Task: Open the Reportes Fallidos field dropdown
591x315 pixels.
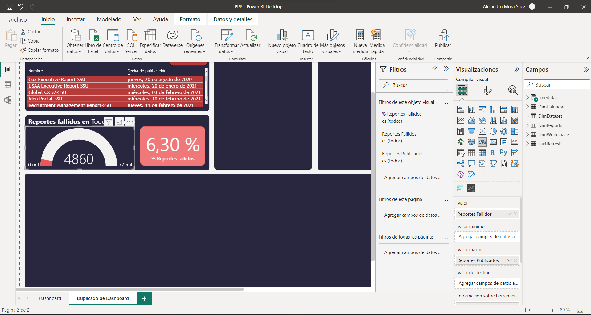Action: tap(509, 214)
